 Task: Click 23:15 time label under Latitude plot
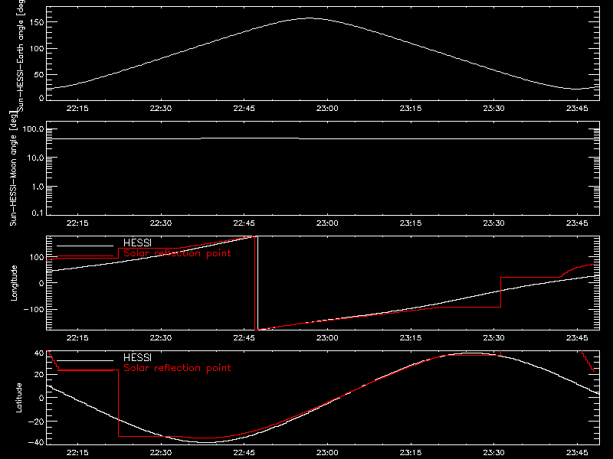click(x=411, y=453)
